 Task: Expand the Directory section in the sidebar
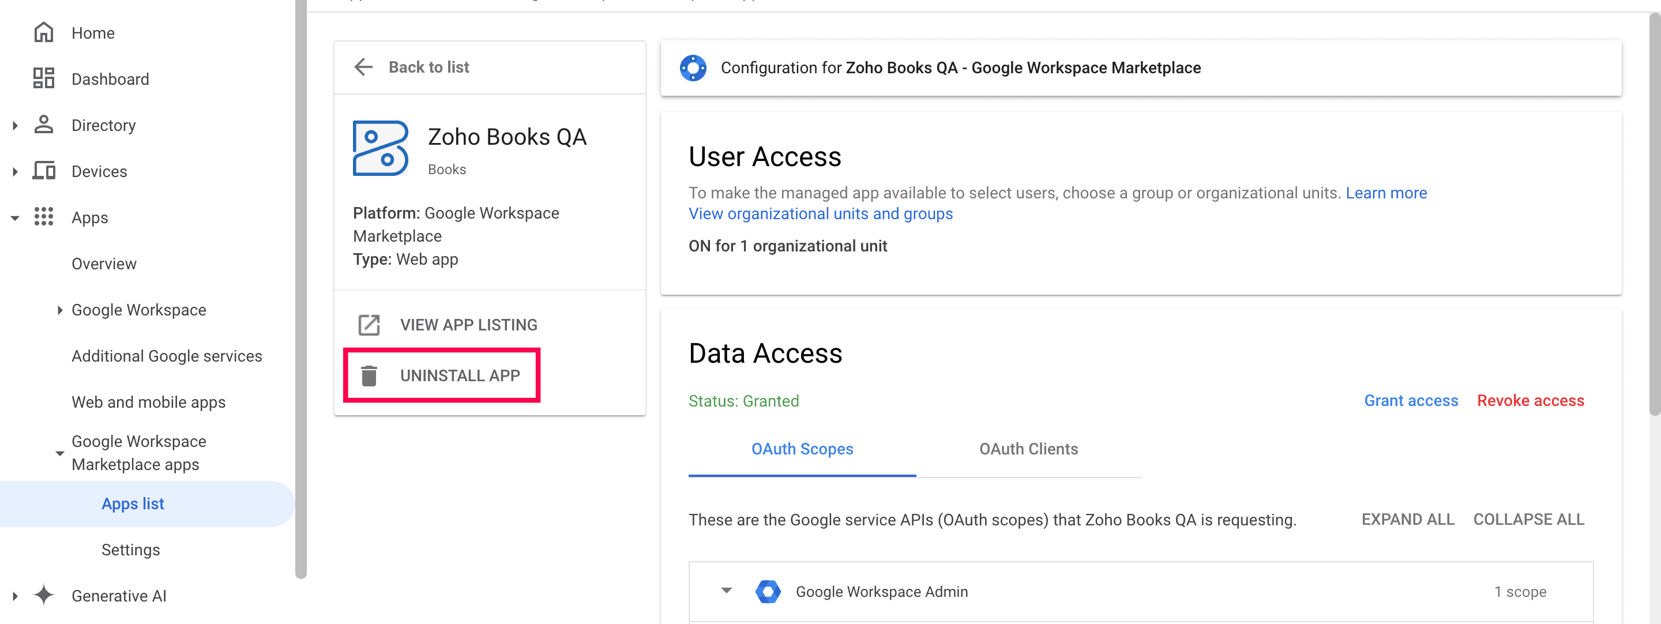[x=15, y=125]
